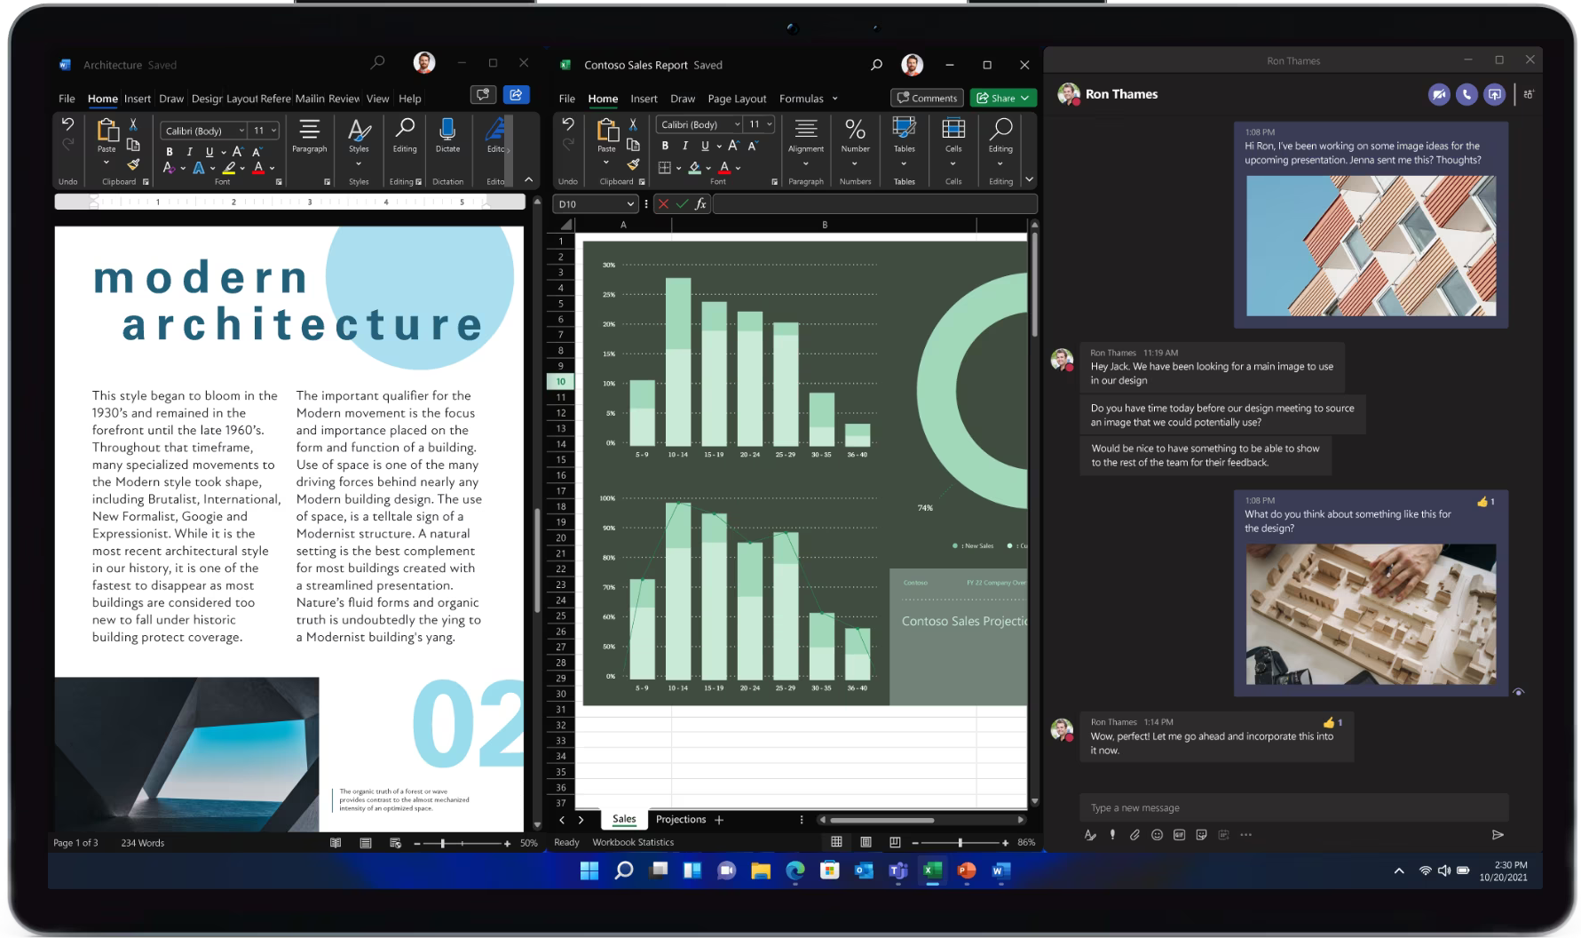
Task: Open the emoji picker in Teams chat
Action: (x=1157, y=834)
